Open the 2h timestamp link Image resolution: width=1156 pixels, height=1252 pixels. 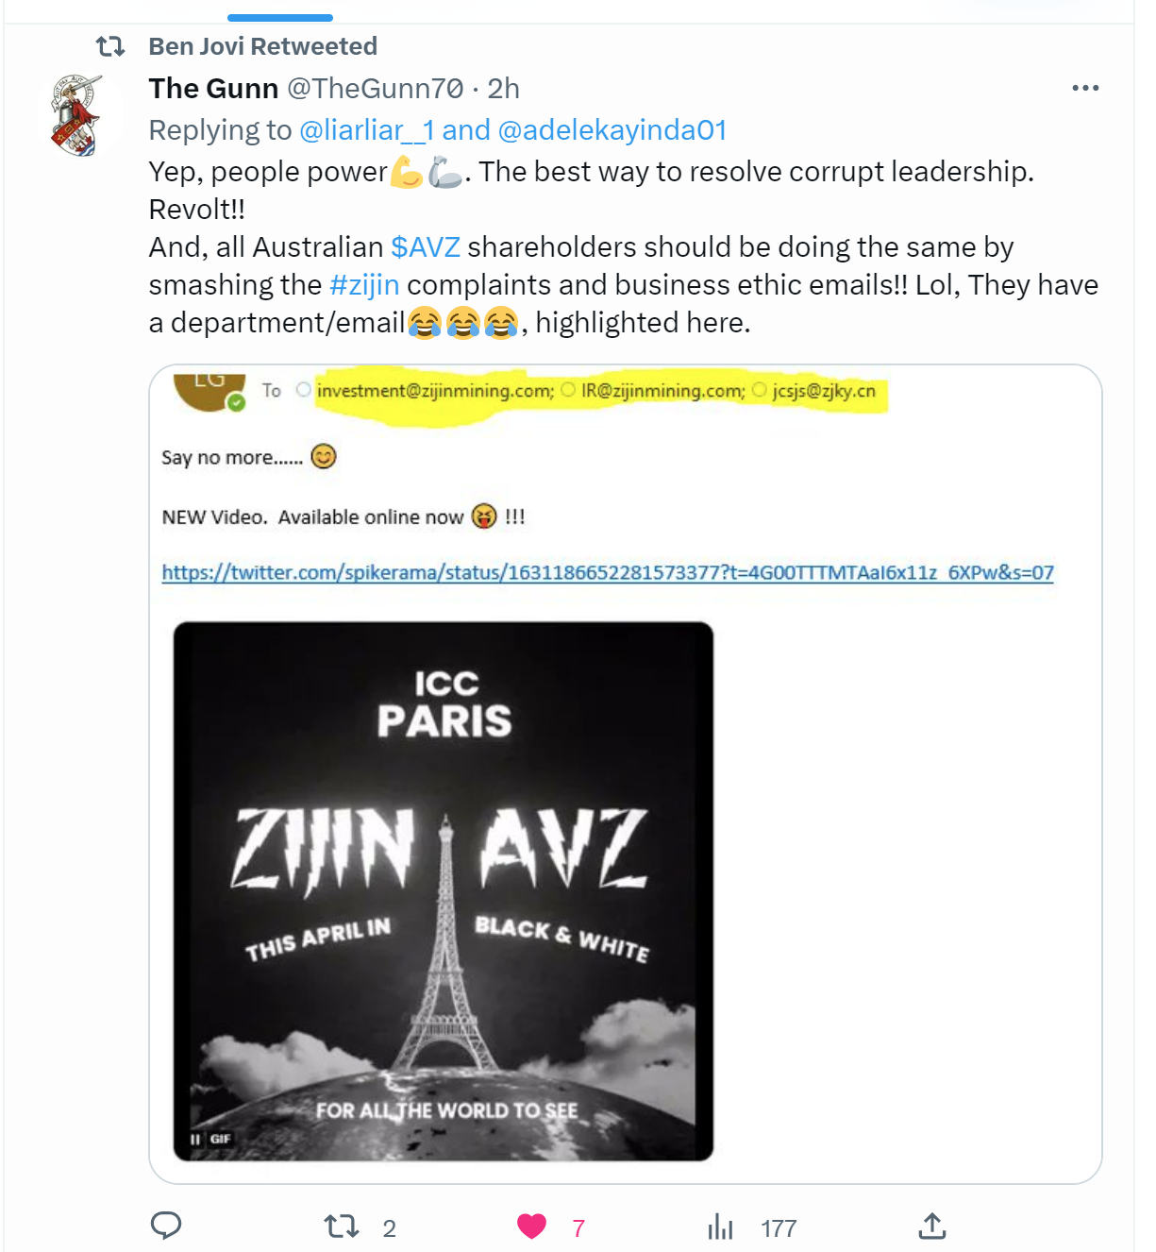tap(504, 89)
